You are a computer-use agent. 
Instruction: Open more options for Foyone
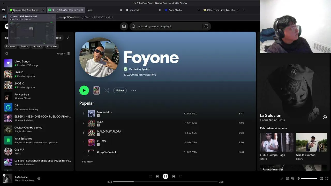point(133,90)
